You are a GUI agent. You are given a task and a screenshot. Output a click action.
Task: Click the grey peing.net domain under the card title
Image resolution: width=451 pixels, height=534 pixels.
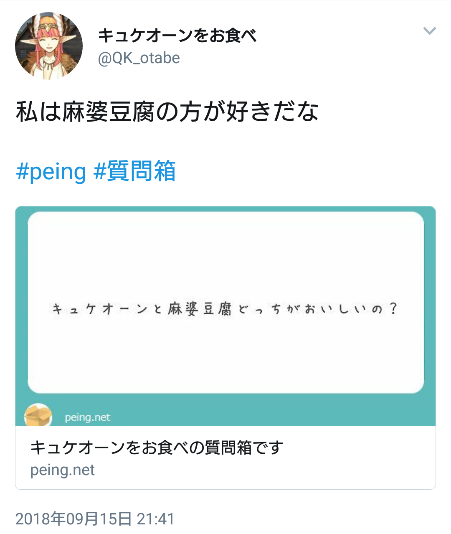click(63, 470)
